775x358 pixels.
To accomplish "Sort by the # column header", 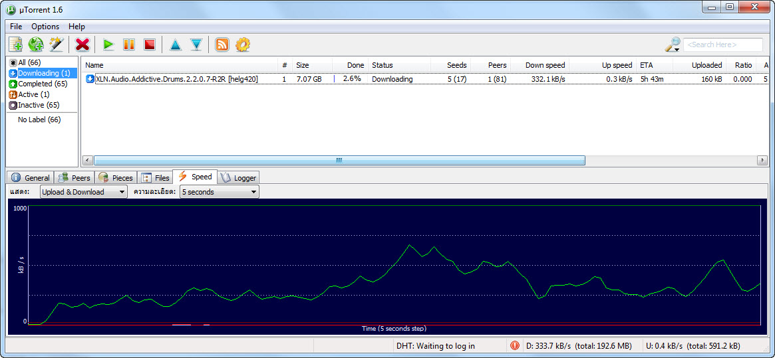I will click(x=284, y=65).
